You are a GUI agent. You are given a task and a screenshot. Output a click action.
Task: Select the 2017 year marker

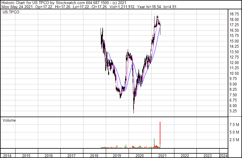[71, 156]
